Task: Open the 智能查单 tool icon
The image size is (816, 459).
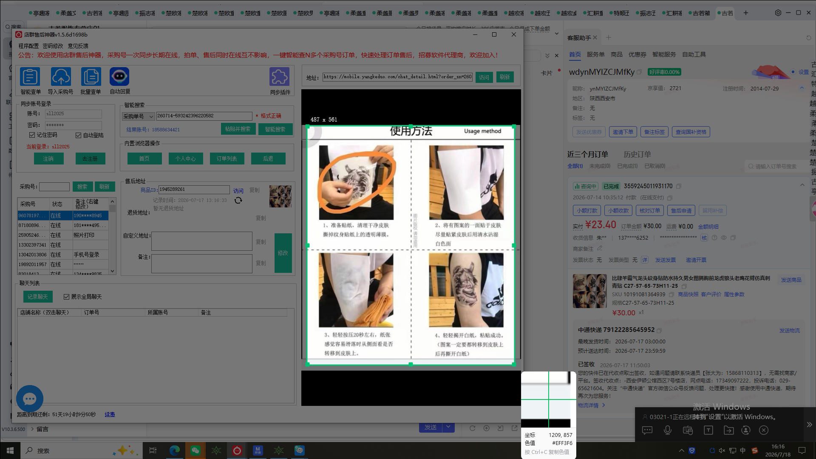Action: point(30,77)
